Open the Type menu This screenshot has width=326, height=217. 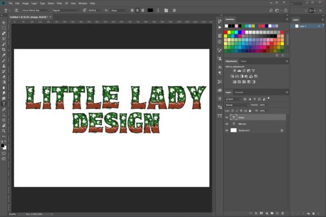[x=42, y=3]
